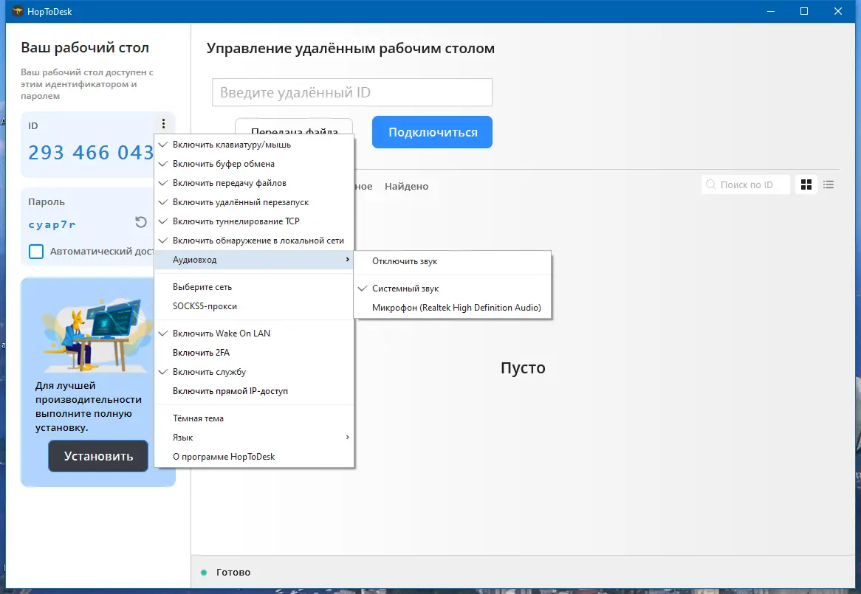Screen dimensions: 861x594
Task: Click the ID number 293 466 043
Action: (x=91, y=153)
